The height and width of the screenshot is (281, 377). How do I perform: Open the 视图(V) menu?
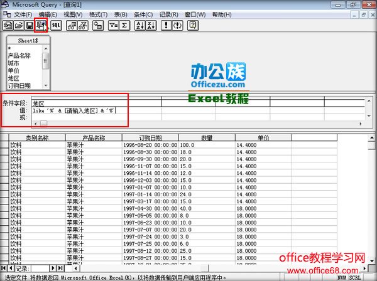coord(73,14)
